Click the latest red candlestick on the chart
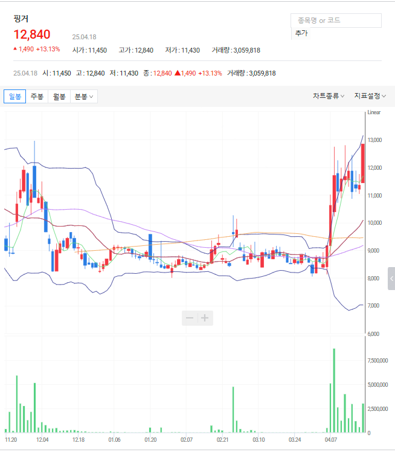Image resolution: width=395 pixels, height=452 pixels. click(363, 163)
